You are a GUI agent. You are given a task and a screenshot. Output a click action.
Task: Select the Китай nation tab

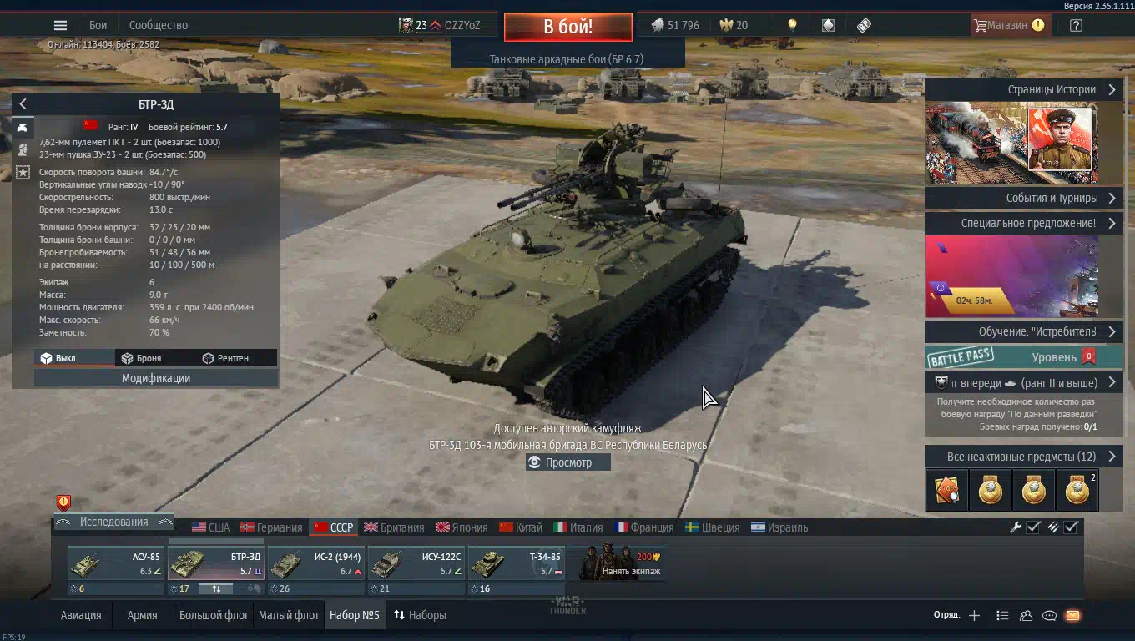[521, 527]
